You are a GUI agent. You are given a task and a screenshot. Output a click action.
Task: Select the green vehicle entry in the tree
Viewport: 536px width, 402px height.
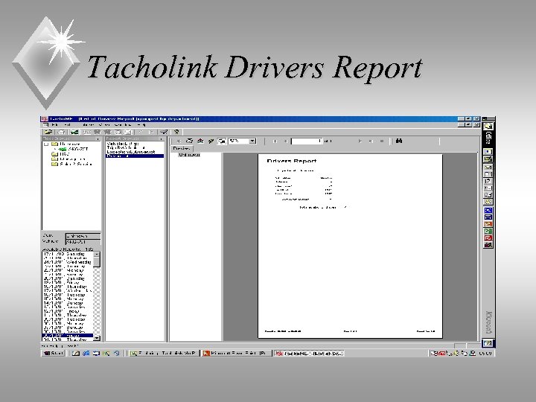[x=74, y=149]
